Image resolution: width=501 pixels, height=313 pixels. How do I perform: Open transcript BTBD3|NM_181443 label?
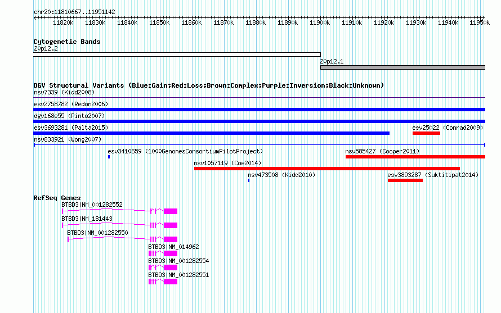(87, 219)
